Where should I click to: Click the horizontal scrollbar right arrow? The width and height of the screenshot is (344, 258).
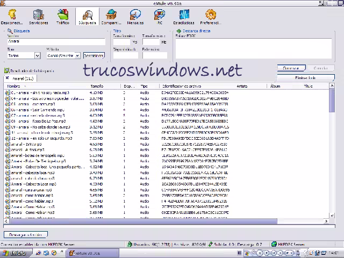pos(326,221)
